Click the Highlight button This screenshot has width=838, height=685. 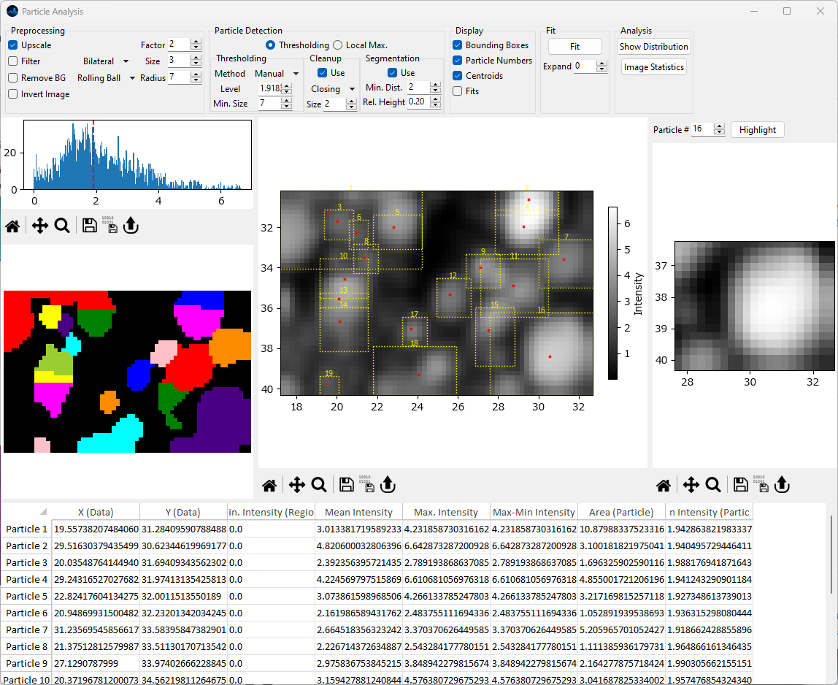point(757,130)
